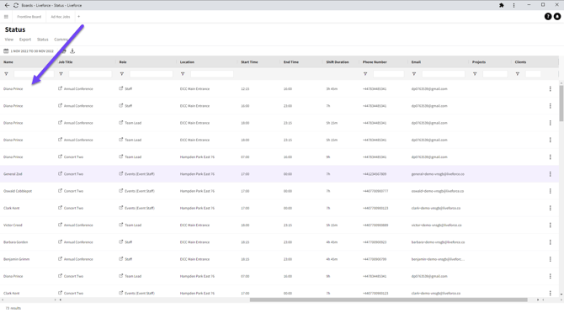Viewport: 564px width, 313px height.
Task: Click the download icon beside the date range
Action: [x=72, y=51]
